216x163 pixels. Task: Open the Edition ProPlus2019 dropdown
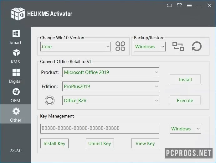(111, 86)
